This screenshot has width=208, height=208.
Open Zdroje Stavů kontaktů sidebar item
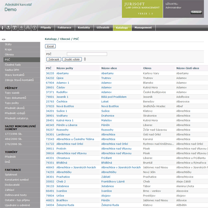point(22,80)
